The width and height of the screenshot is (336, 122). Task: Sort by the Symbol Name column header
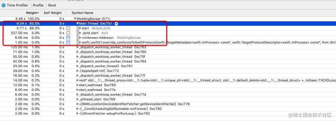coord(83,13)
